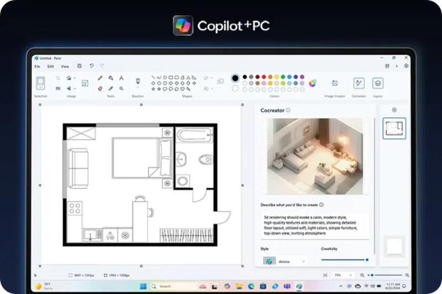This screenshot has height=294, width=442.
Task: Select the Color picker eyedropper tool
Action: pos(110,88)
